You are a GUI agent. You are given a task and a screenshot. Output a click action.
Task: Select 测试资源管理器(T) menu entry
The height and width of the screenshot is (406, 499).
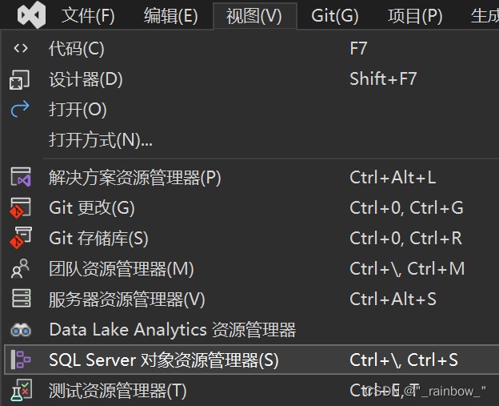[118, 391]
